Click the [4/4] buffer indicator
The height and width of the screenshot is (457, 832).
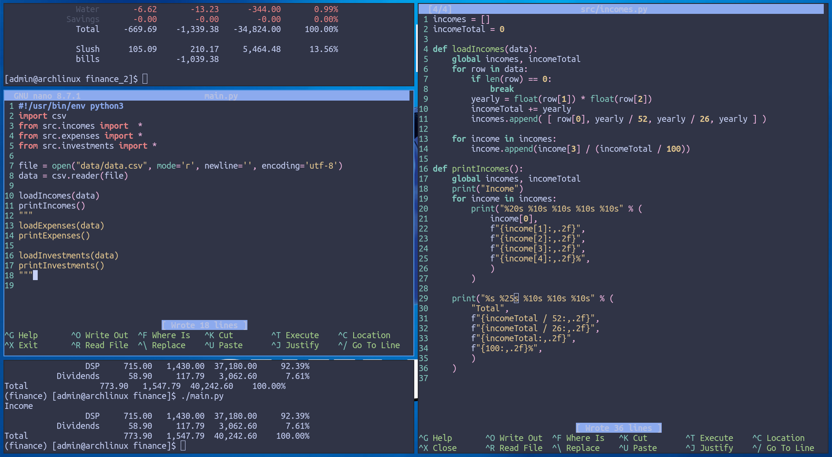440,9
